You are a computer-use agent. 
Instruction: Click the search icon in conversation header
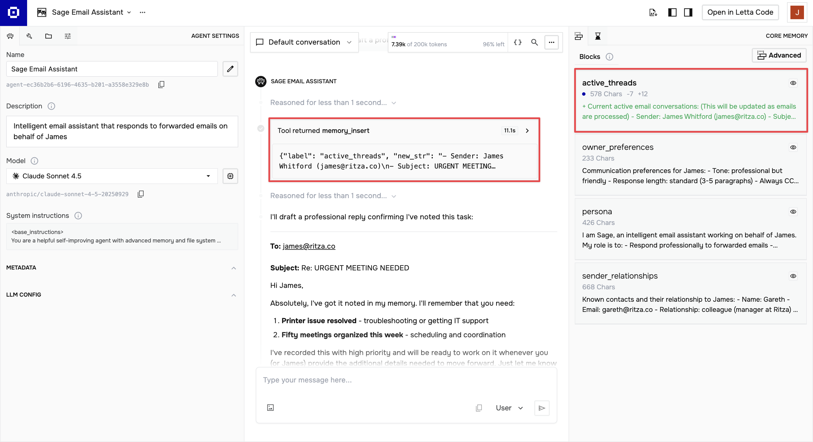[x=534, y=42]
